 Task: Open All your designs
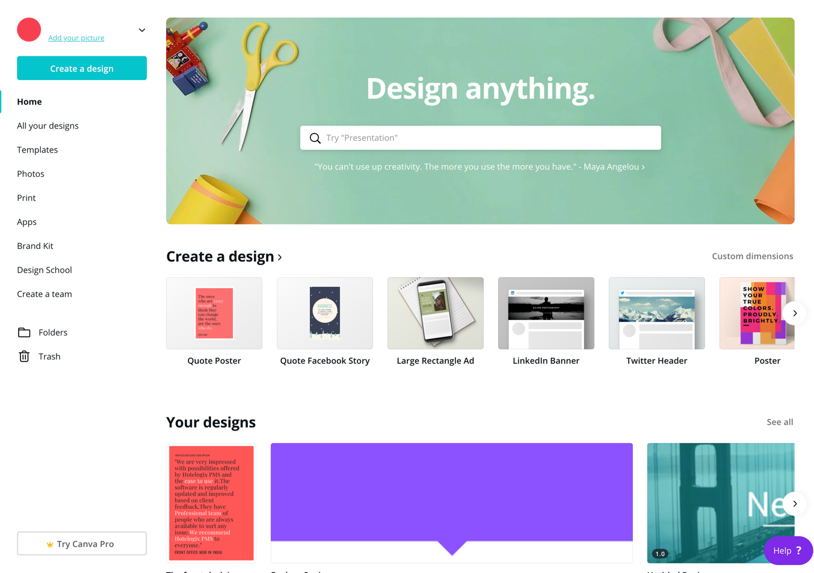pos(48,126)
